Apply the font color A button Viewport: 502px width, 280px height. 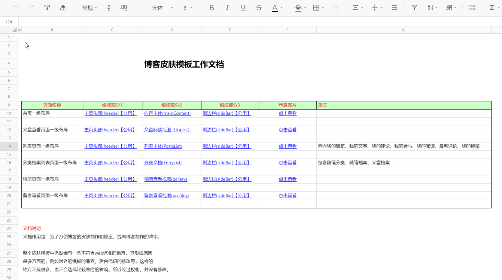[275, 7]
